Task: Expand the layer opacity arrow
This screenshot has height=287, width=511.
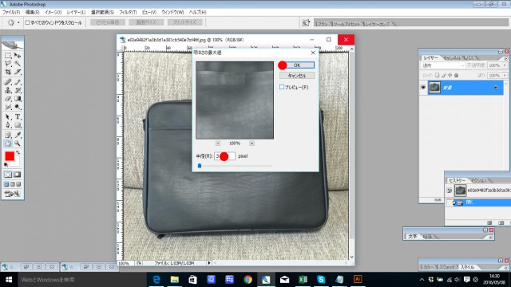Action: (505, 65)
